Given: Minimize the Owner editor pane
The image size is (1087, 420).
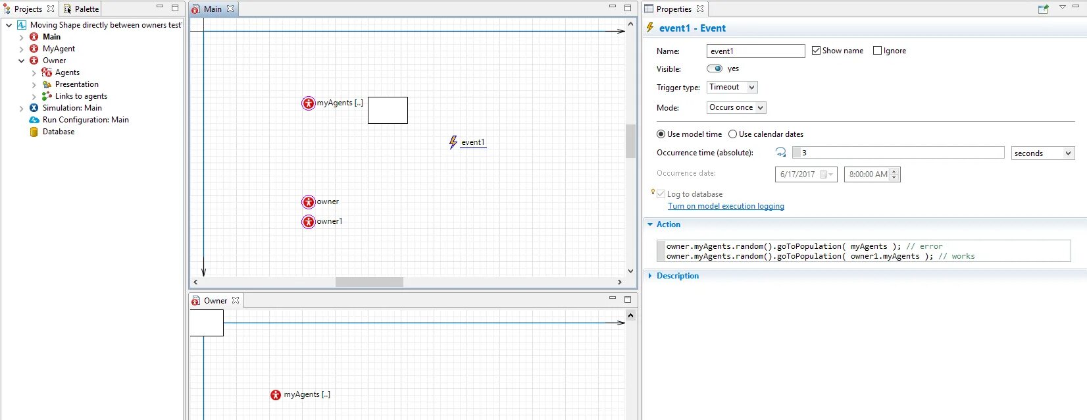Looking at the screenshot, I should (613, 298).
